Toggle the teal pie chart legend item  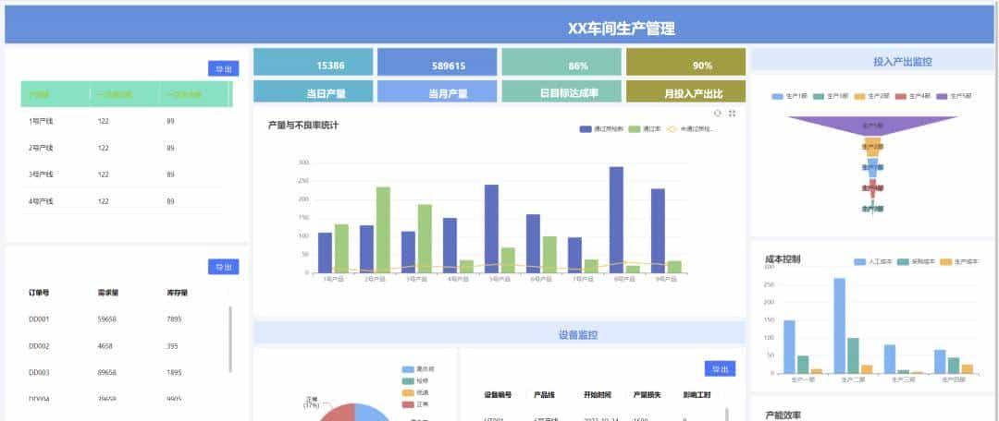click(416, 381)
